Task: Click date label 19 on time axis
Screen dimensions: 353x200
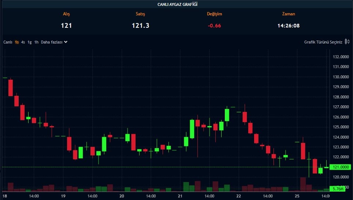Action: click(63, 196)
